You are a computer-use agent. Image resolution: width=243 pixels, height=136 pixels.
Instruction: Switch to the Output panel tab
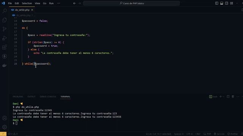click(31, 97)
